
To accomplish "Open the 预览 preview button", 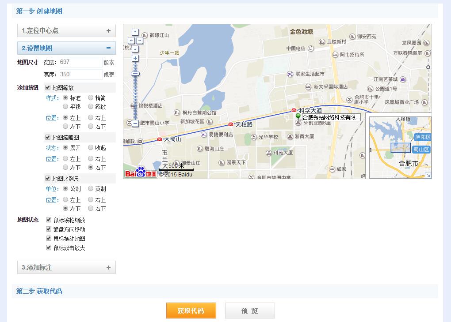I will pyautogui.click(x=250, y=311).
